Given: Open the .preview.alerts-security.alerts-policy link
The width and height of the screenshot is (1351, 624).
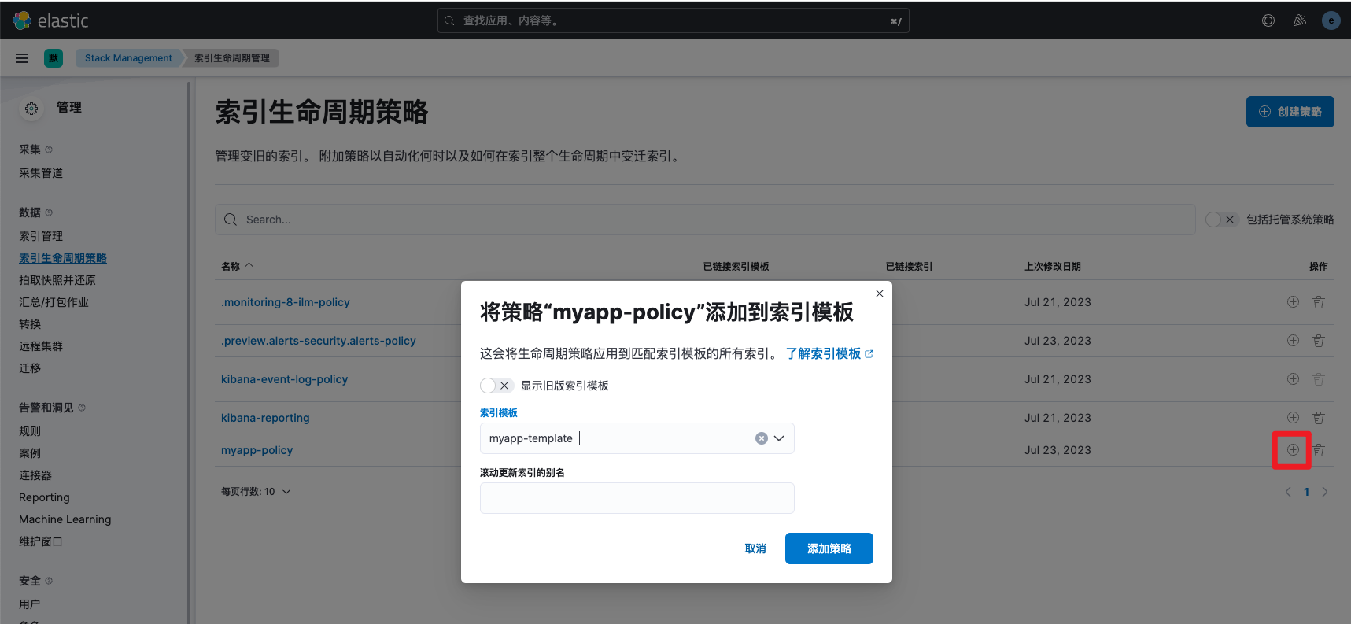Looking at the screenshot, I should coord(318,341).
